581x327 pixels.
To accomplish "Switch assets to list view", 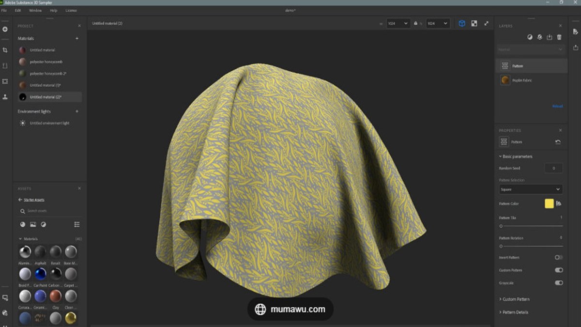I will click(77, 224).
